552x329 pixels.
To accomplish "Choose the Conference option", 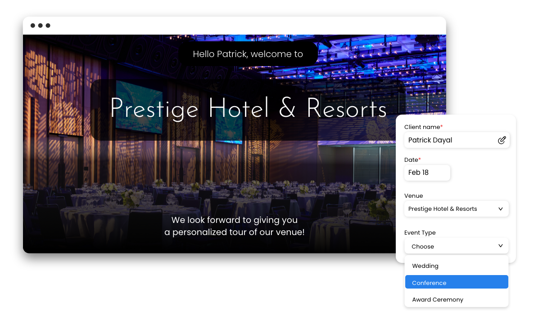I will coord(457,282).
